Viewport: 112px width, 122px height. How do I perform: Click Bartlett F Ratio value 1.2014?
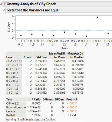pyautogui.click(x=37, y=115)
